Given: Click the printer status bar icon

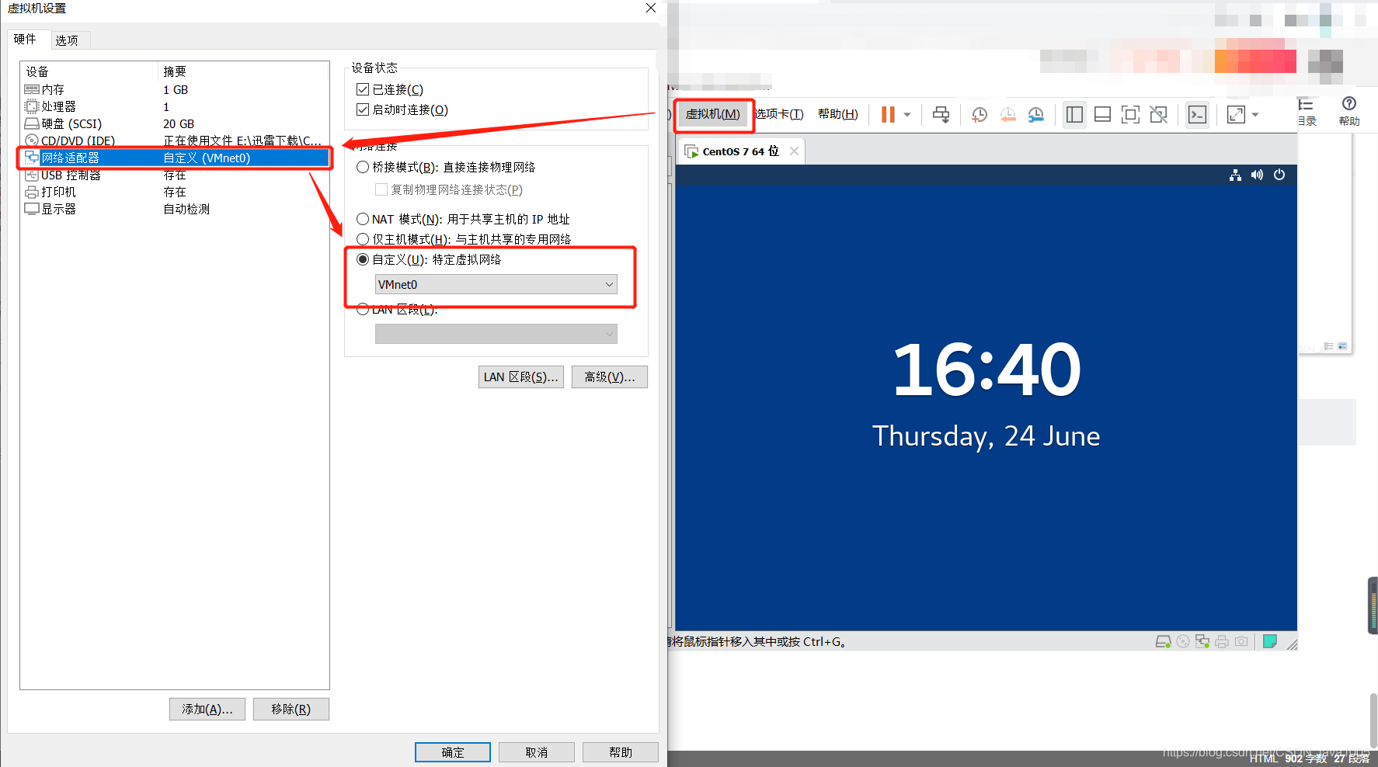Looking at the screenshot, I should click(x=1222, y=641).
